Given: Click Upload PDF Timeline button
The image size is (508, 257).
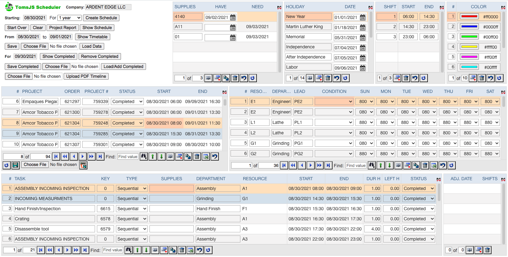Looking at the screenshot, I should pyautogui.click(x=86, y=76).
